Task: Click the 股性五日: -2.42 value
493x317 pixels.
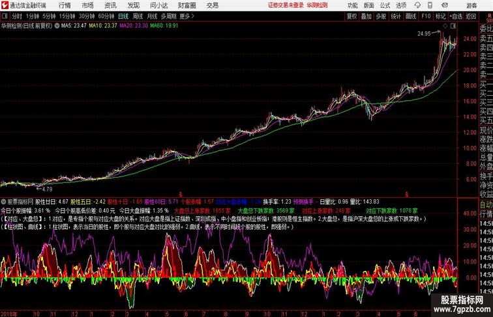Action: pyautogui.click(x=88, y=202)
